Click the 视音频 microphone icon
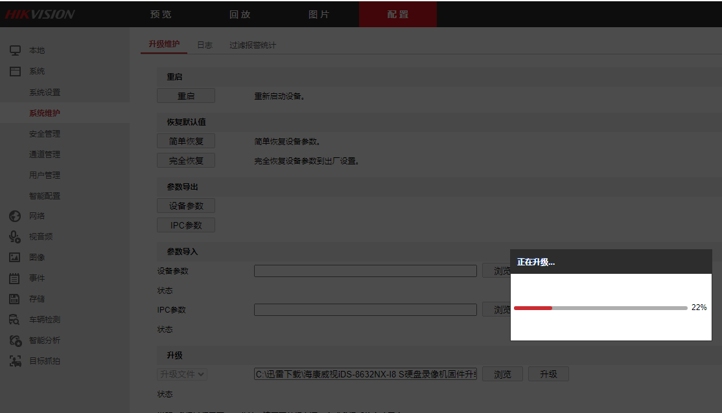Image resolution: width=722 pixels, height=413 pixels. coord(15,236)
